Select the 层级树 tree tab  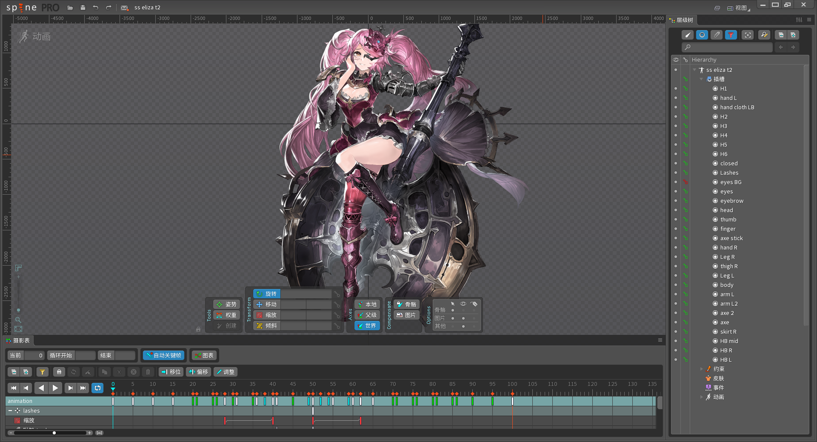click(681, 20)
